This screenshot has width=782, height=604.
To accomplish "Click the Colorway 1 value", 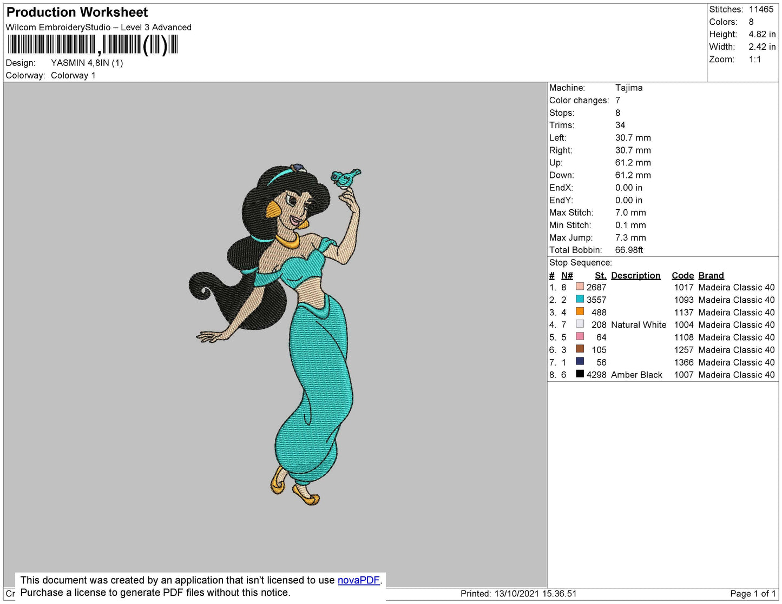I will (x=73, y=75).
